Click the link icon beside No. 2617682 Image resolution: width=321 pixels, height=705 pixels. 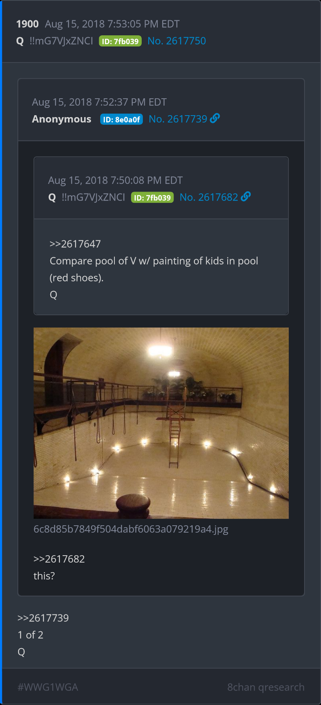click(x=246, y=197)
